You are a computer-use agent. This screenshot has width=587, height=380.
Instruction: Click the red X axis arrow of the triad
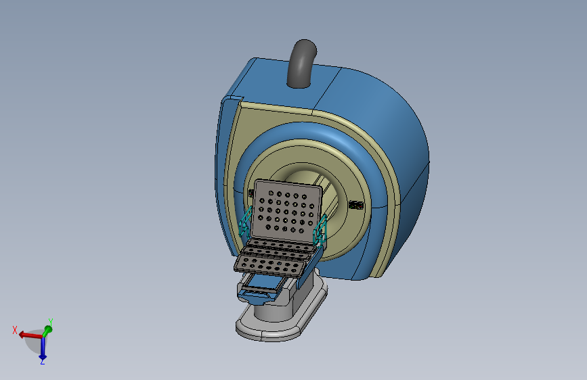coord(30,335)
